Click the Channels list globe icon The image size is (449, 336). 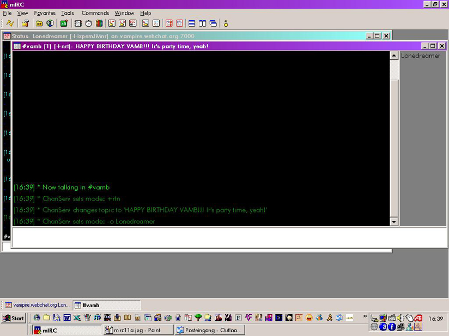tap(50, 23)
